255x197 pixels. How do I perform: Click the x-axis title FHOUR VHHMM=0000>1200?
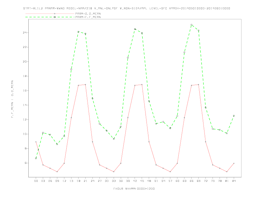coord(134,189)
